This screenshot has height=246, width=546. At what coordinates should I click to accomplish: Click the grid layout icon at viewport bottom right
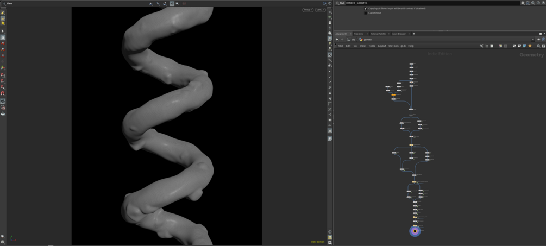coord(330,237)
